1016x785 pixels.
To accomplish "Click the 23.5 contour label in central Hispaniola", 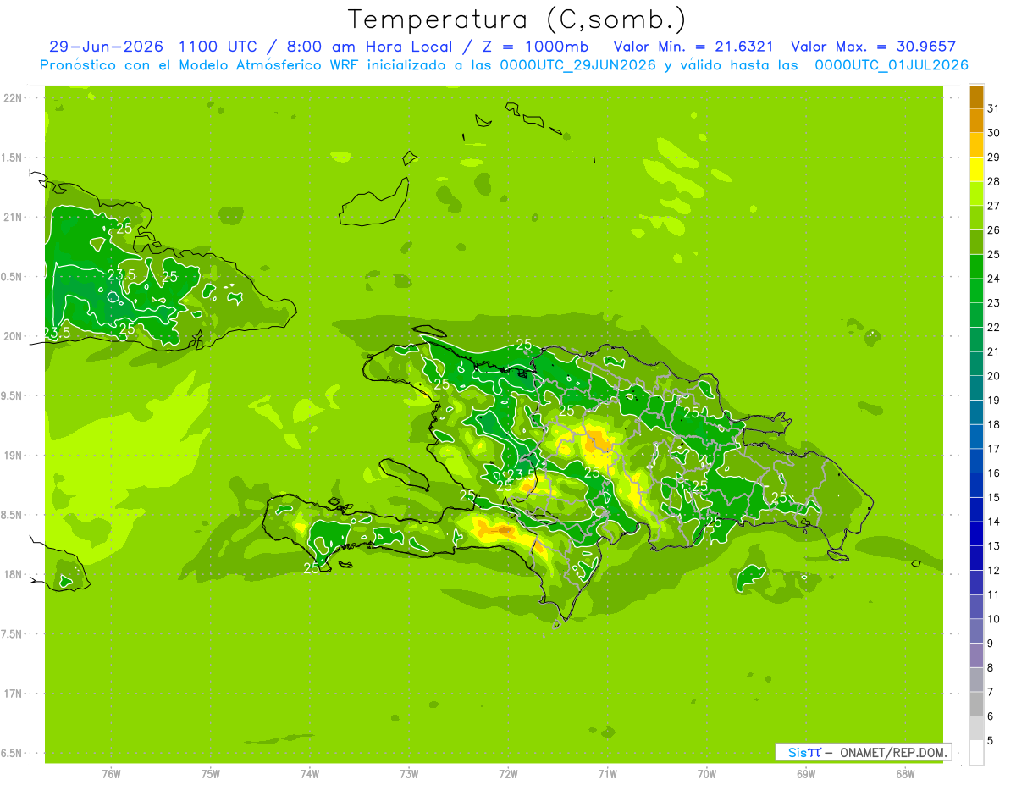I will tap(522, 474).
